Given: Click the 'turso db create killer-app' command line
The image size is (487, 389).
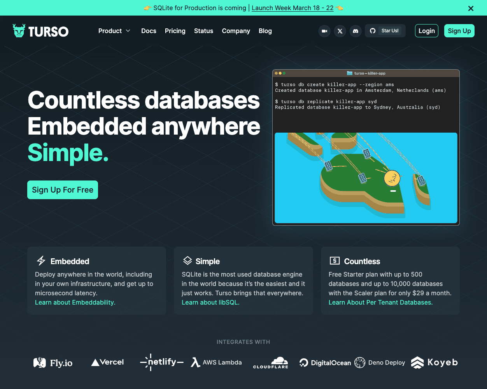Looking at the screenshot, I should pos(335,84).
